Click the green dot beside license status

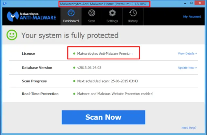pyautogui.click(x=74, y=53)
